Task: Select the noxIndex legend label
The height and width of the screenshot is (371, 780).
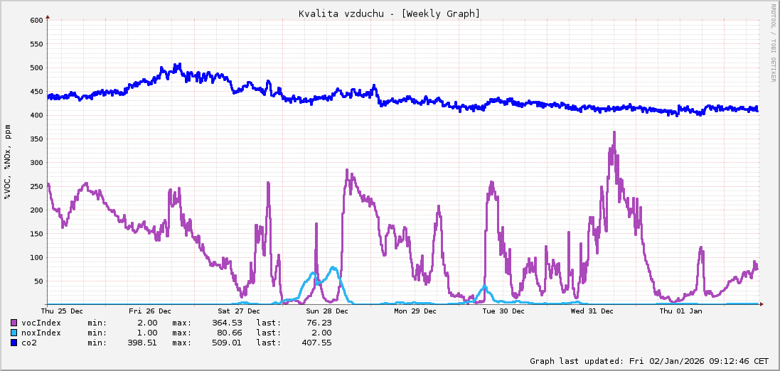Action: tap(41, 333)
